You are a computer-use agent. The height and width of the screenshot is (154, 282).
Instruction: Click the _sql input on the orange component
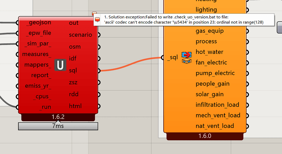click(x=172, y=57)
